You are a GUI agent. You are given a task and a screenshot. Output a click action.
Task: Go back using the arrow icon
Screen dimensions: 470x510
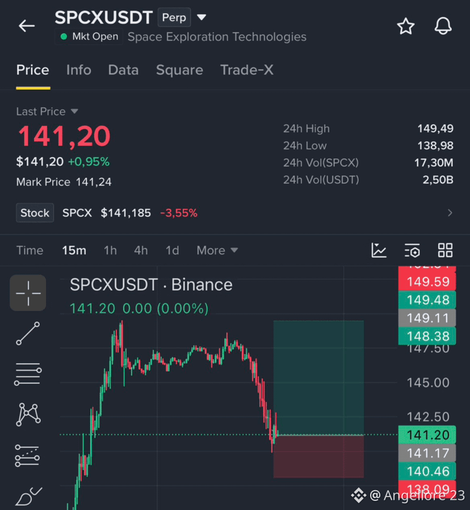coord(27,26)
